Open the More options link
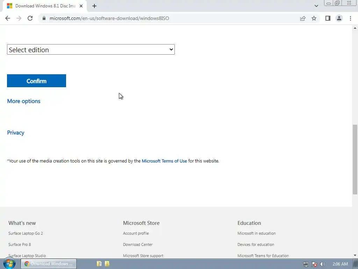Image resolution: width=358 pixels, height=269 pixels. point(24,101)
